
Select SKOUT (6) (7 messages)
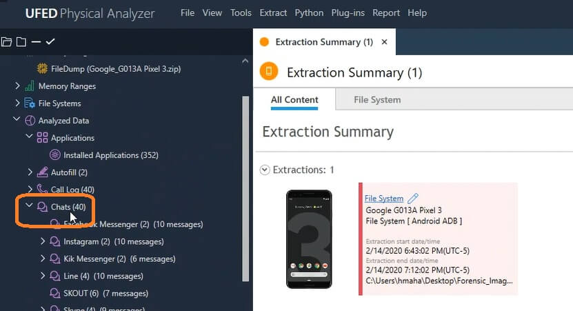pos(106,293)
